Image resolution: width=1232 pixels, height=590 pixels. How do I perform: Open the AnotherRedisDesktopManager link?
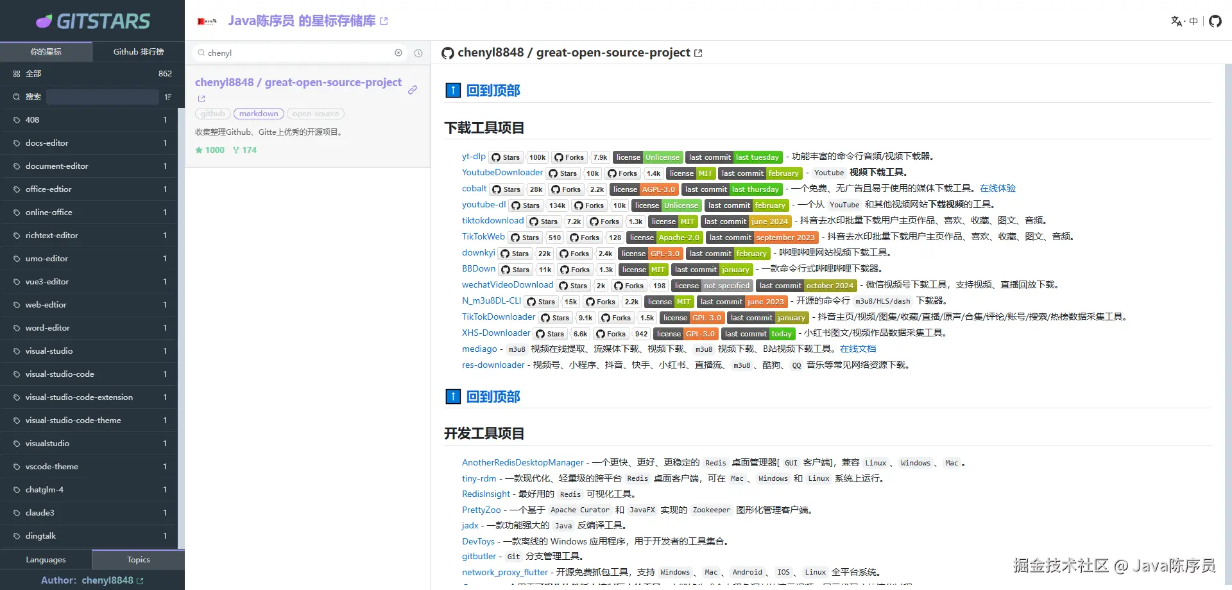coord(523,462)
